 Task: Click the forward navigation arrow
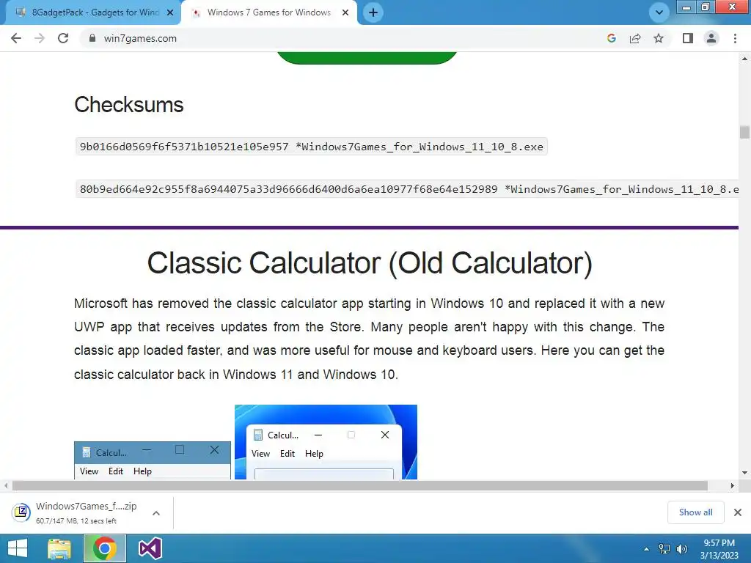point(40,38)
